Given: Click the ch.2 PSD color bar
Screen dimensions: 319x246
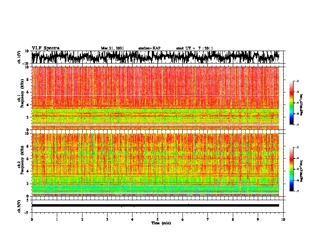Looking at the screenshot, I should point(292,169).
